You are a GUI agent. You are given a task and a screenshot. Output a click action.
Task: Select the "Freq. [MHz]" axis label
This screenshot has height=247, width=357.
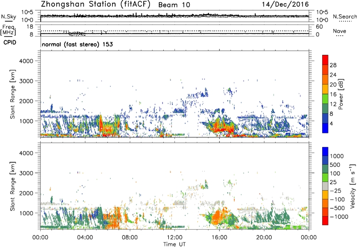pyautogui.click(x=8, y=30)
